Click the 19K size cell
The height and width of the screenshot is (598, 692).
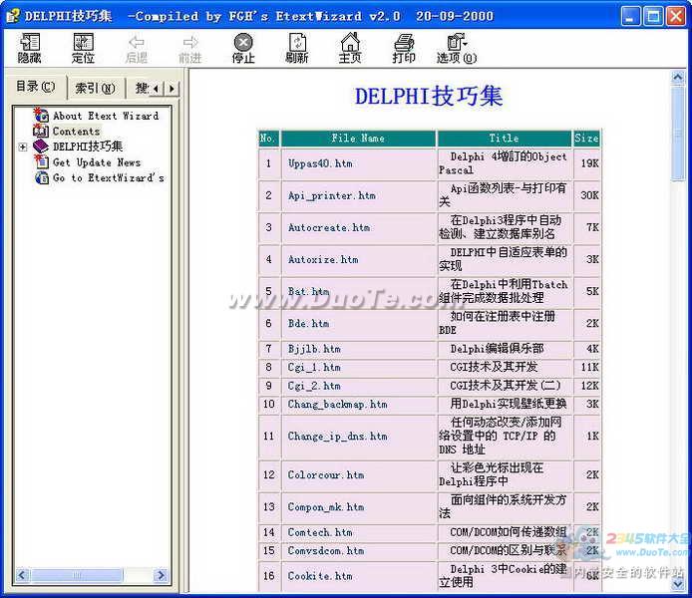click(587, 163)
